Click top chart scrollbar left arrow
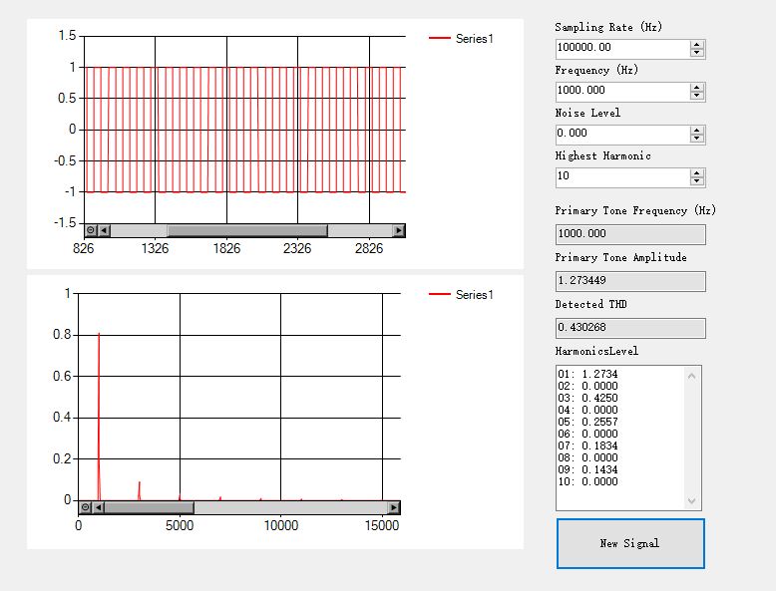776x591 pixels. [104, 230]
